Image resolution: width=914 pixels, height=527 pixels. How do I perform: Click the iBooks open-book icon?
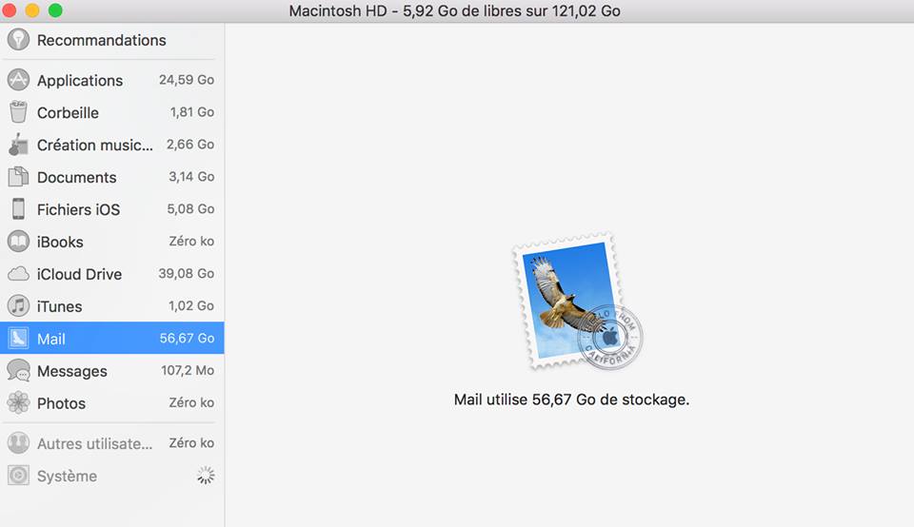pyautogui.click(x=18, y=241)
